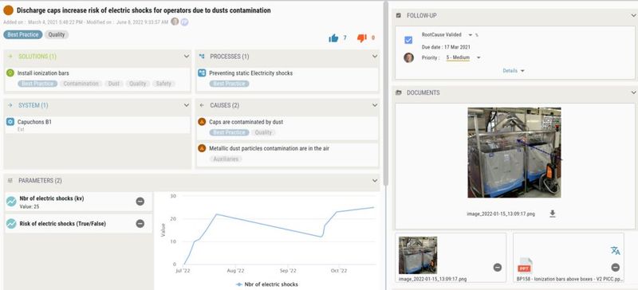The width and height of the screenshot is (638, 290).
Task: Click the assignee avatar in Follow-up
Action: coord(408,57)
